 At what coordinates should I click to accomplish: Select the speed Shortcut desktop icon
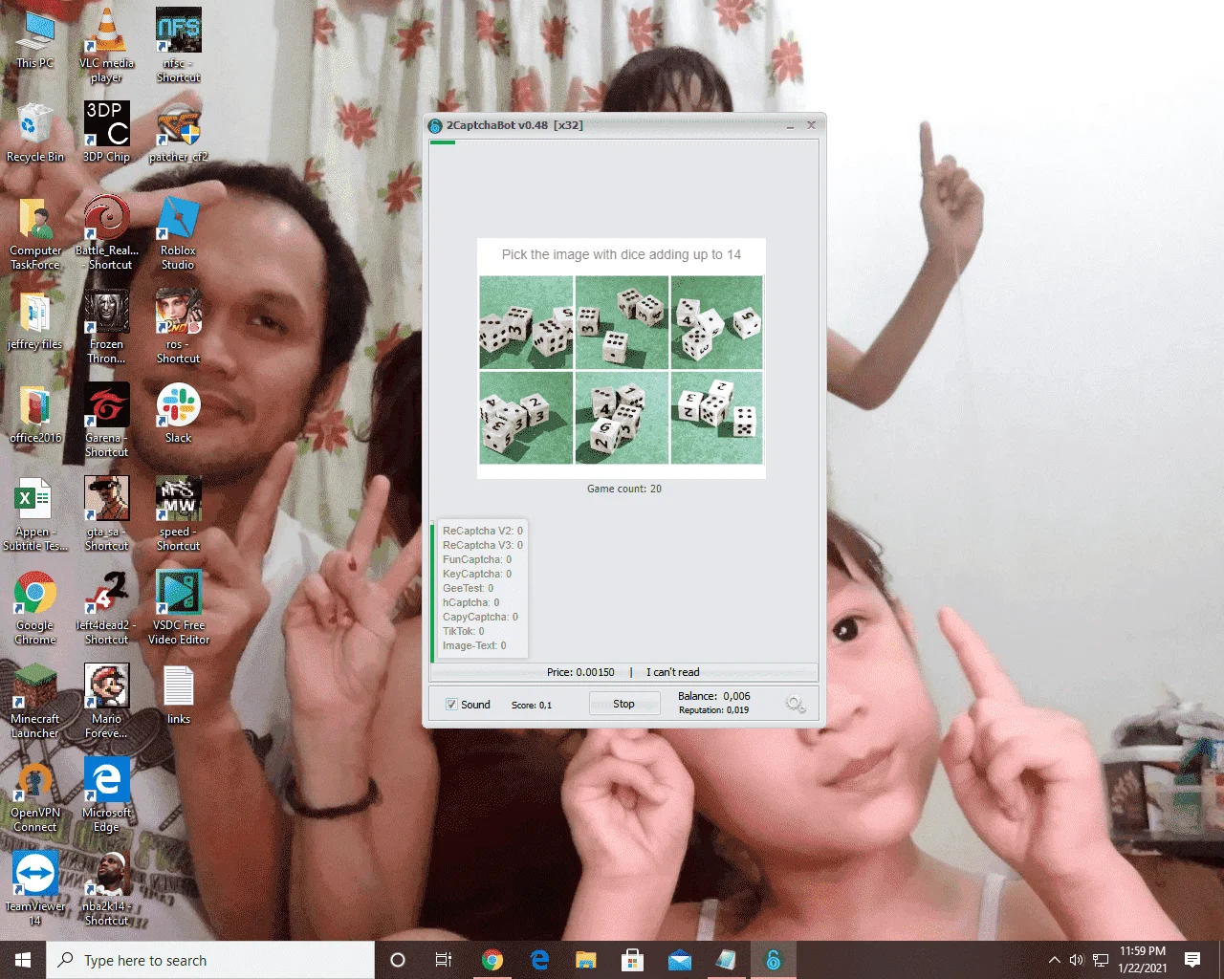point(179,514)
